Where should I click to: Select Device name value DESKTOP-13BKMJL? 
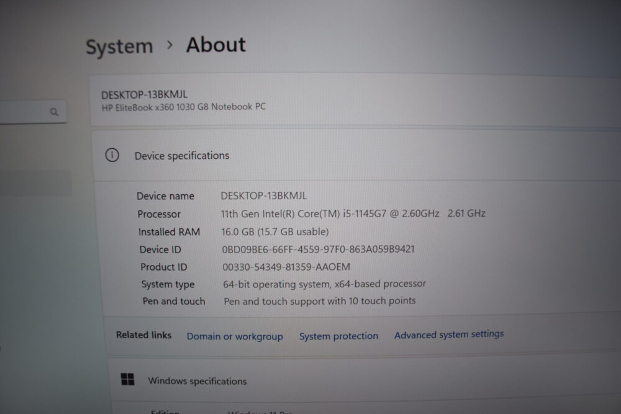[264, 196]
